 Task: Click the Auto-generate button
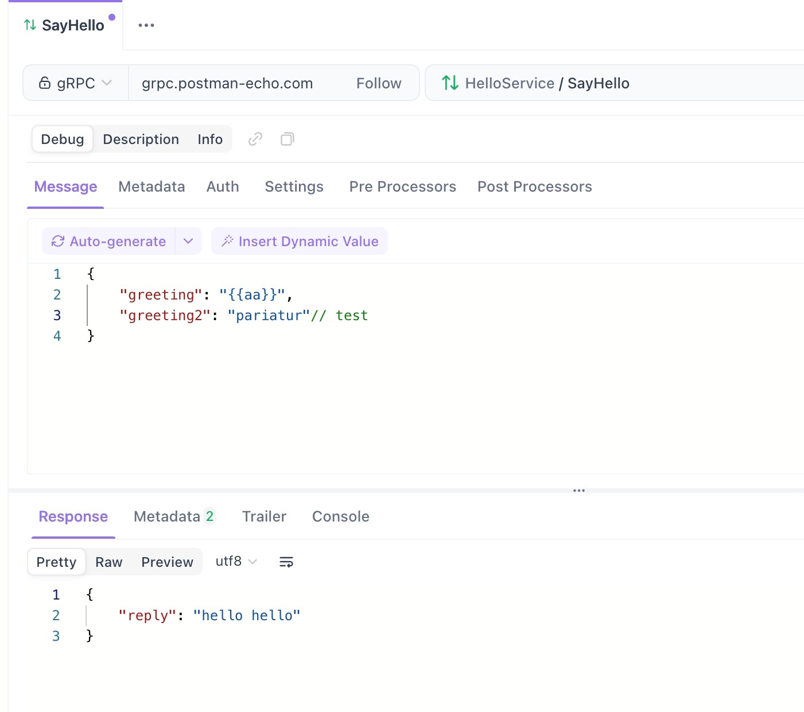click(109, 241)
